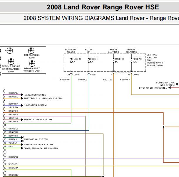Click connector label 'C0587'
The image size is (179, 177).
[x=93, y=75]
